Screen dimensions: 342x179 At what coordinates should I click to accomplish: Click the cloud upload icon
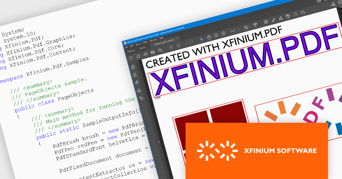146,54
